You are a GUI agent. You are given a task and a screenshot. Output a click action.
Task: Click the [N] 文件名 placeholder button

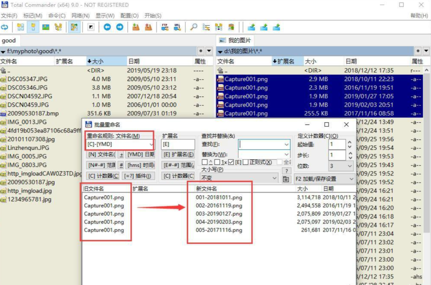point(101,154)
